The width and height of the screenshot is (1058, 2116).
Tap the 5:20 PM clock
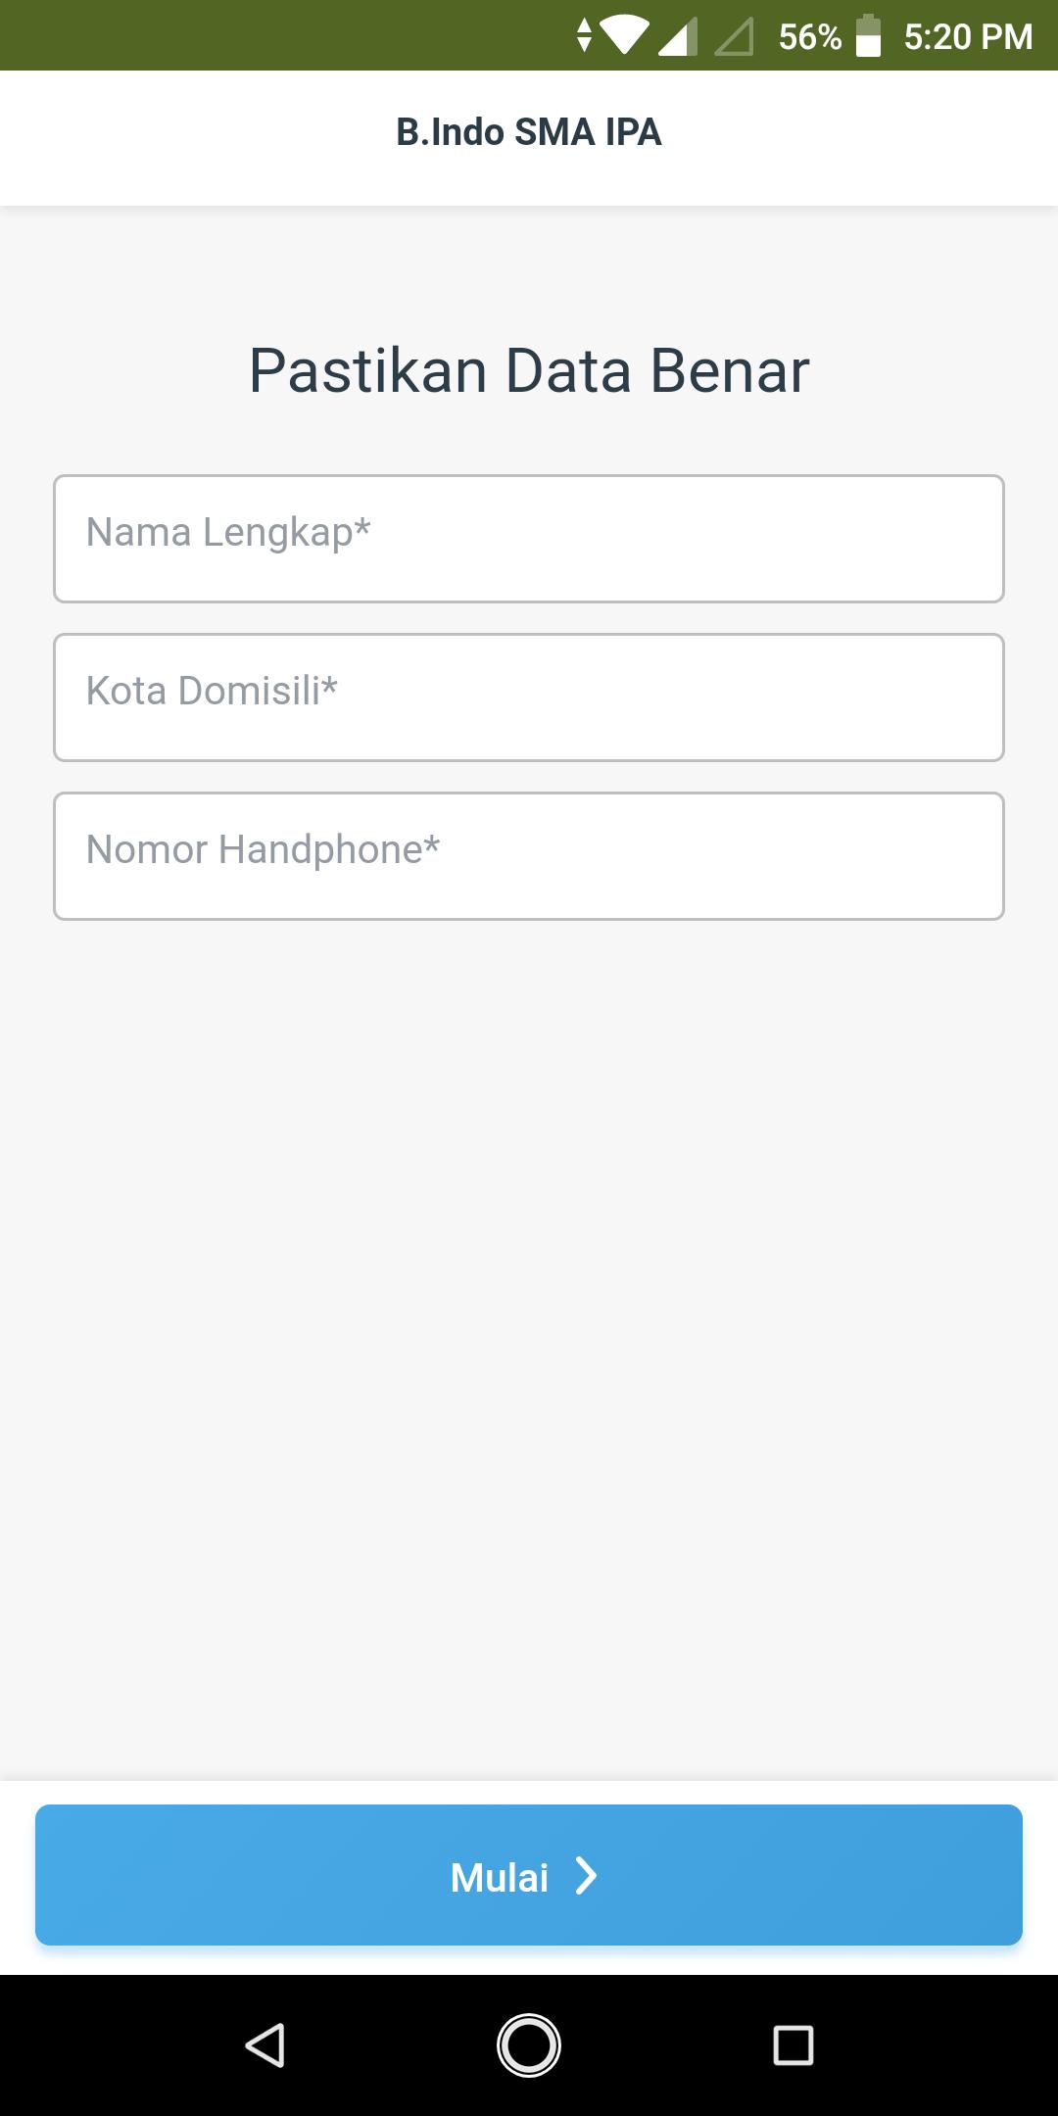(968, 37)
